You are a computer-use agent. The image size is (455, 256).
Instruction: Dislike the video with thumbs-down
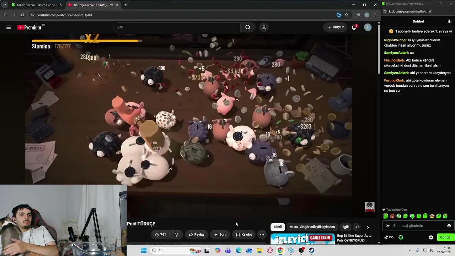(x=177, y=235)
